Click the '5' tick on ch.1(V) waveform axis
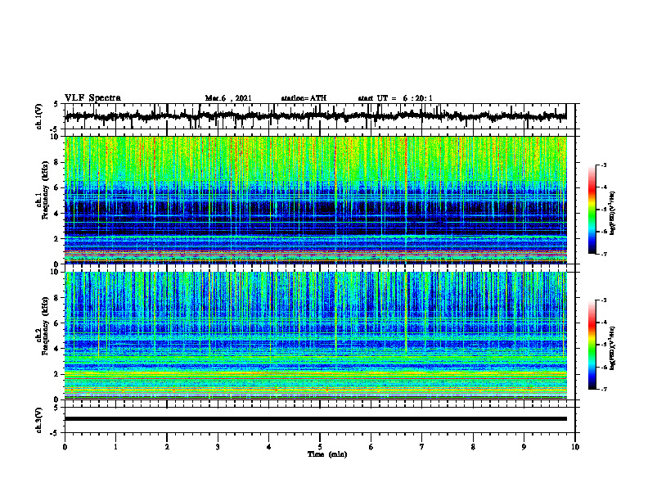 tap(56, 104)
